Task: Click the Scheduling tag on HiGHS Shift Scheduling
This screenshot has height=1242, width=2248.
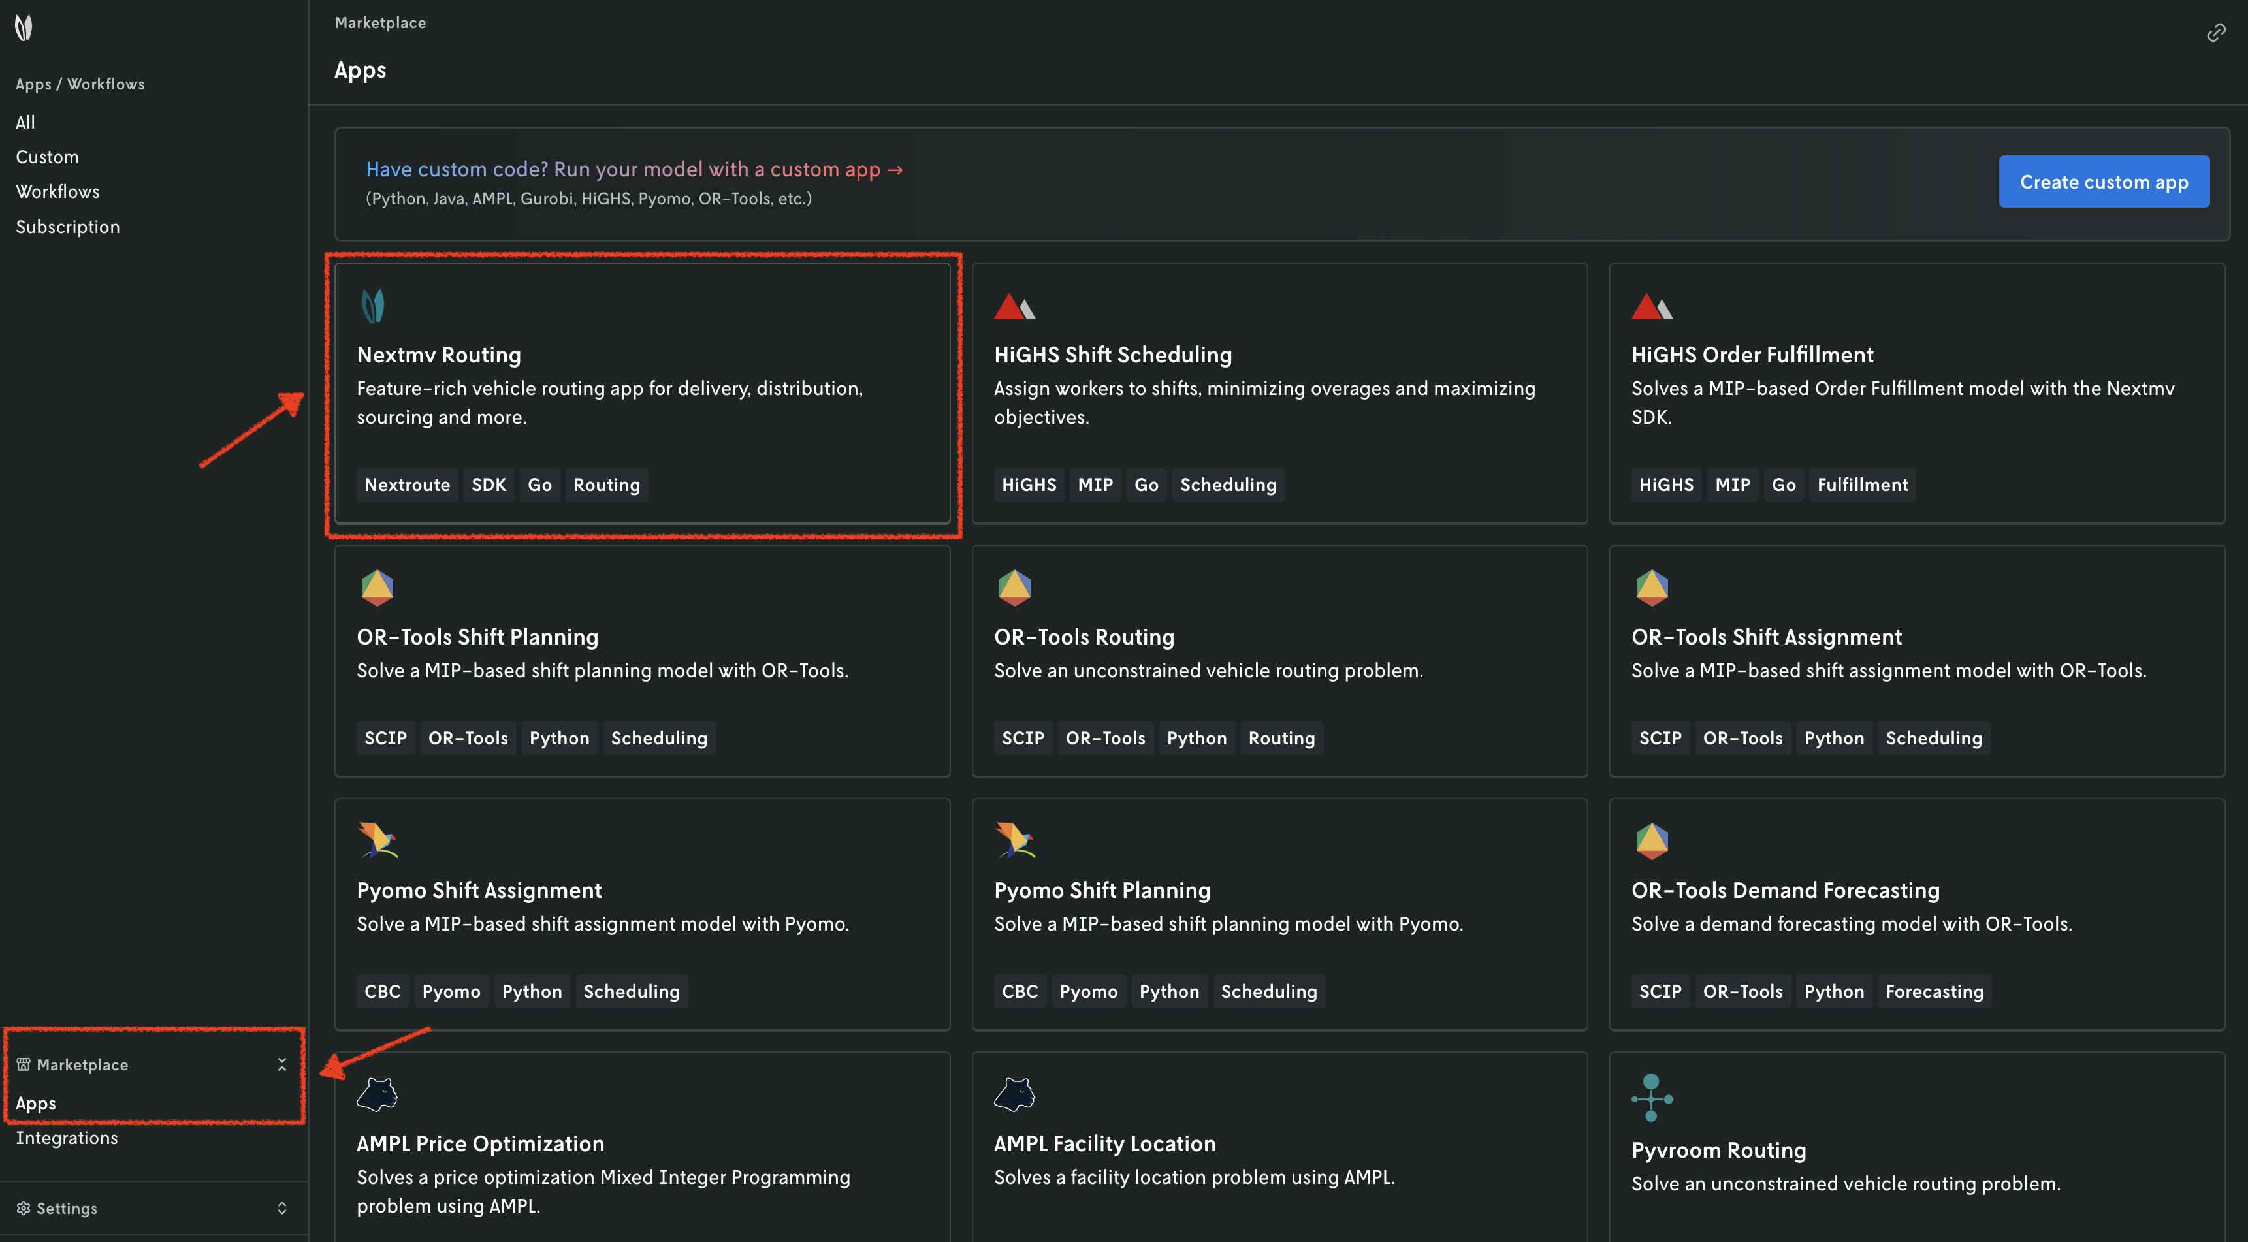Action: (1228, 485)
